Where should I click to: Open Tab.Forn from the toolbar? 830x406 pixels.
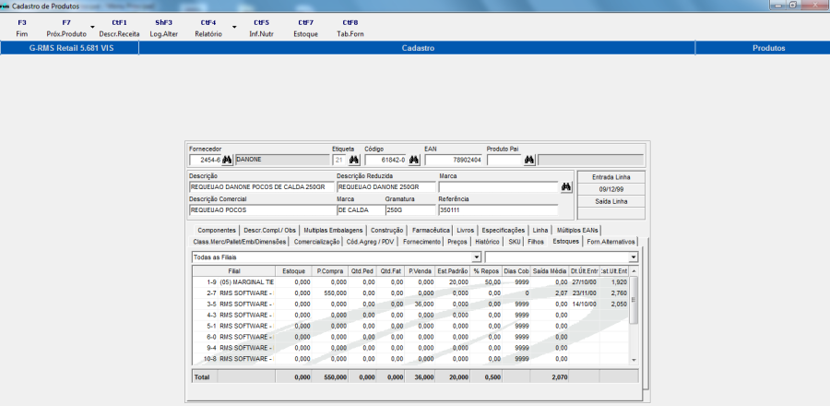(350, 28)
